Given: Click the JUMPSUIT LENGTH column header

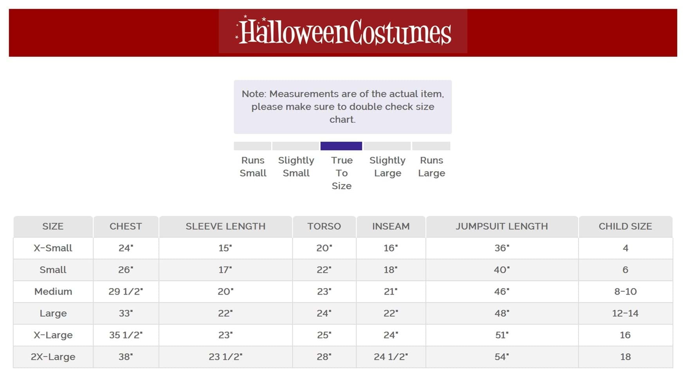Looking at the screenshot, I should point(502,226).
